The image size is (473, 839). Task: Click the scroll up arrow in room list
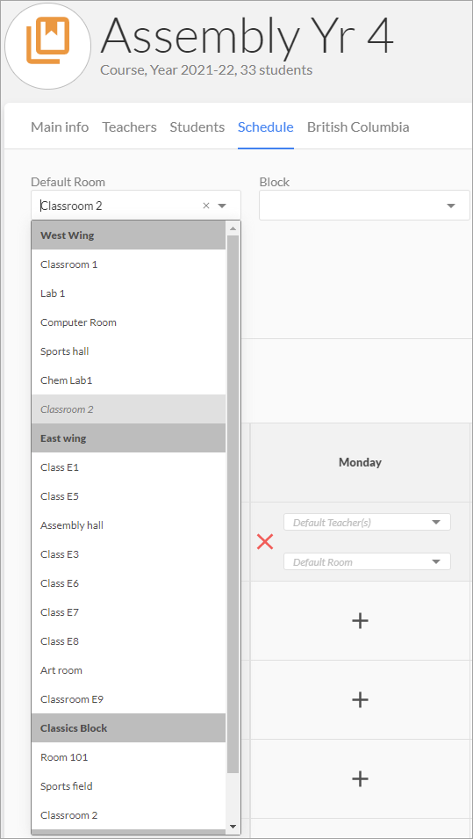click(x=233, y=228)
